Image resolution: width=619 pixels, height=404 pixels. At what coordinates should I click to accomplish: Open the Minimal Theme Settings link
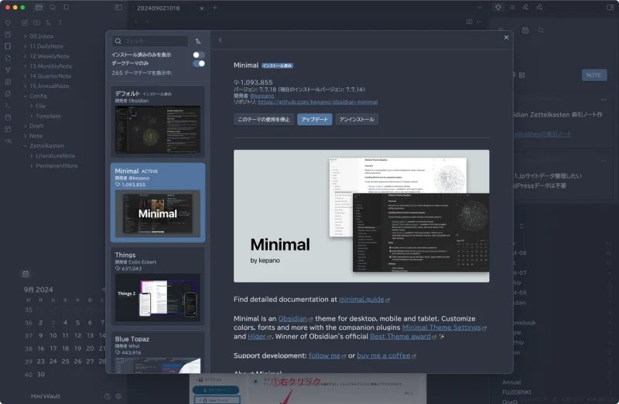(x=441, y=328)
